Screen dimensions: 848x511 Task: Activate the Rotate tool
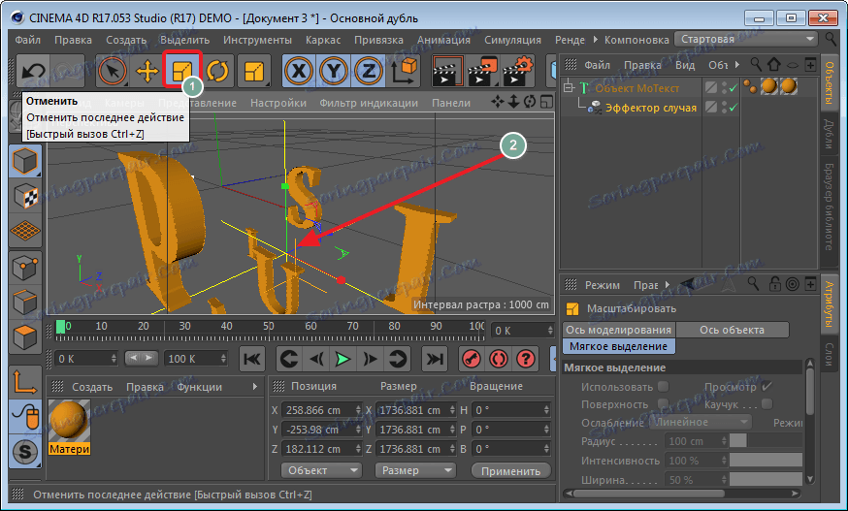(x=216, y=71)
